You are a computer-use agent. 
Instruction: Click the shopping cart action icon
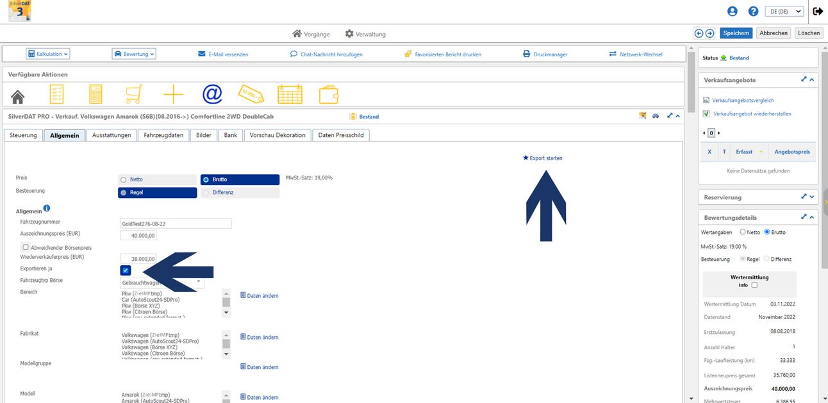tap(133, 95)
